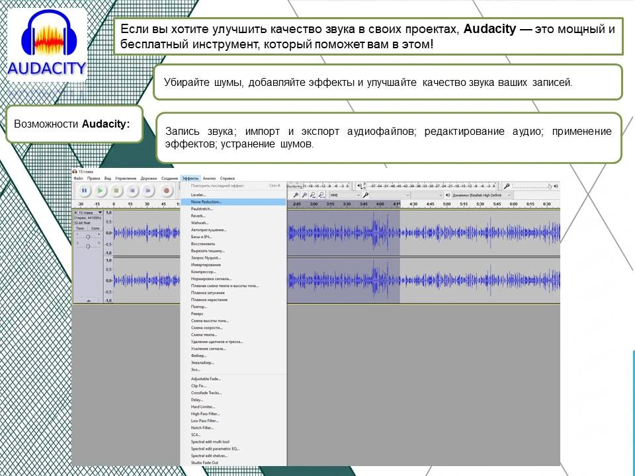Adjust the track gain slider
Screen dimensions: 635x476
pyautogui.click(x=88, y=237)
